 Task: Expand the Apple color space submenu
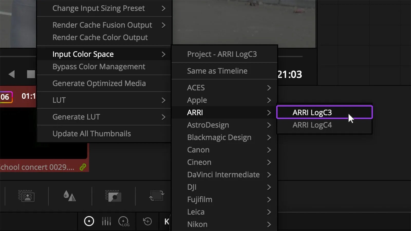click(225, 100)
